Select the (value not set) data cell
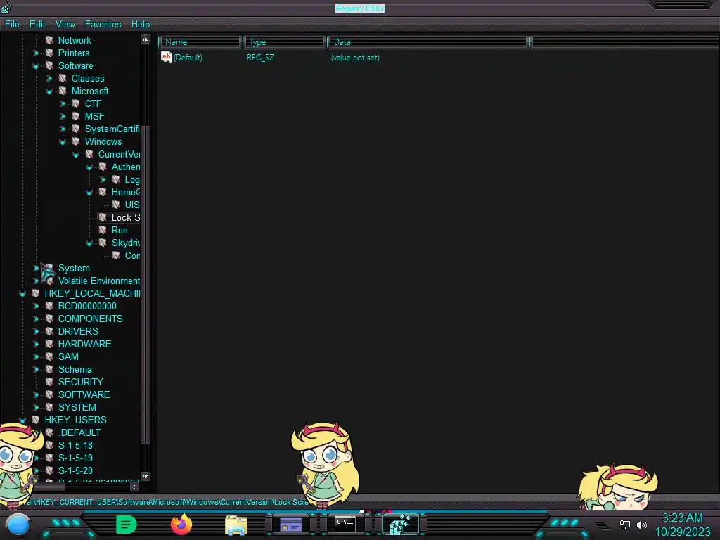720x540 pixels. click(x=355, y=58)
